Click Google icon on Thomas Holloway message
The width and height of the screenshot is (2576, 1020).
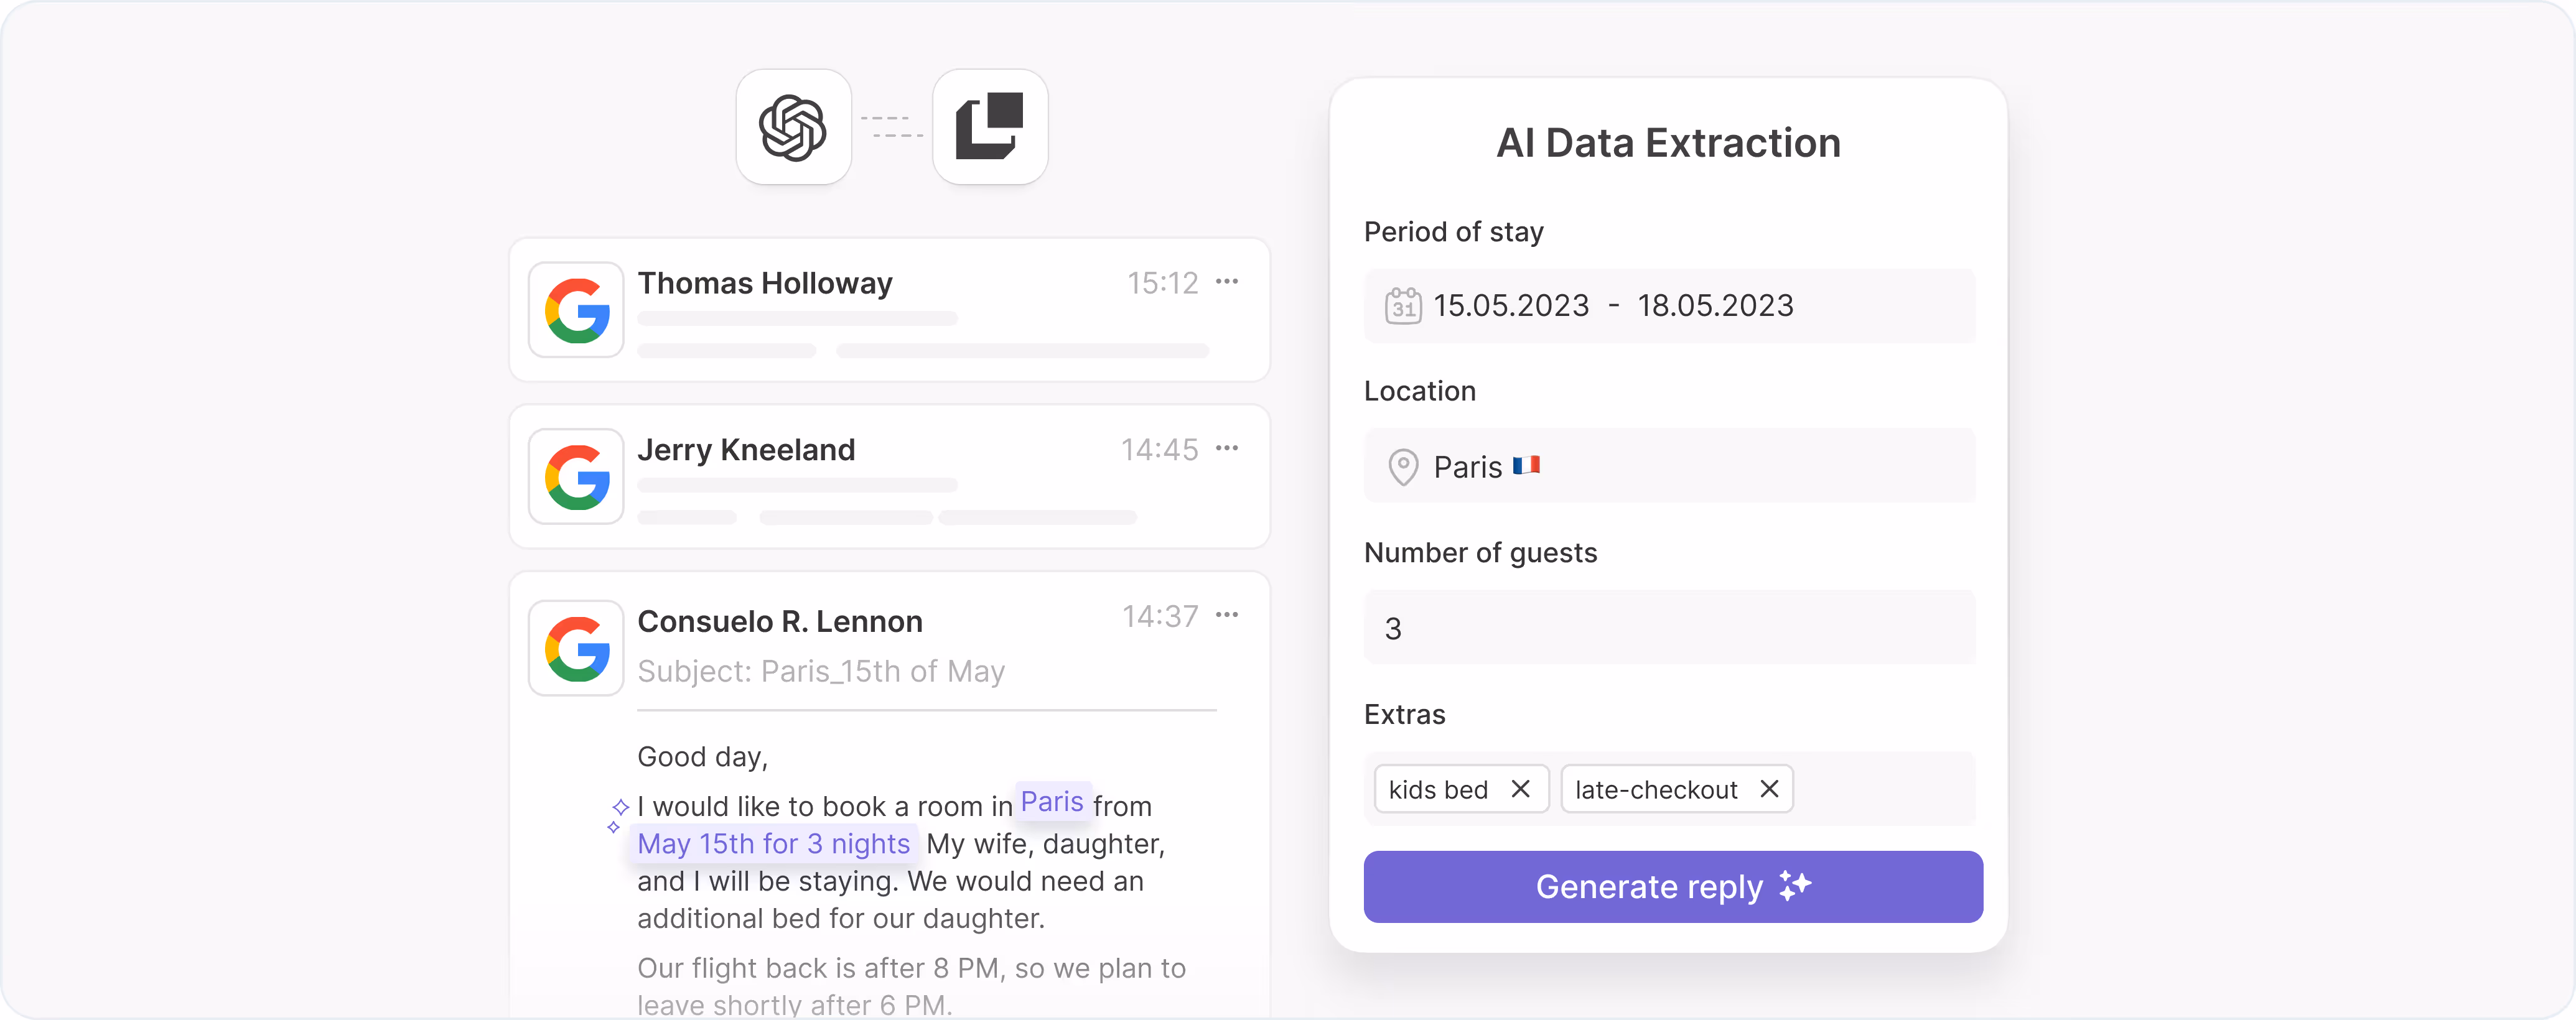point(577,310)
